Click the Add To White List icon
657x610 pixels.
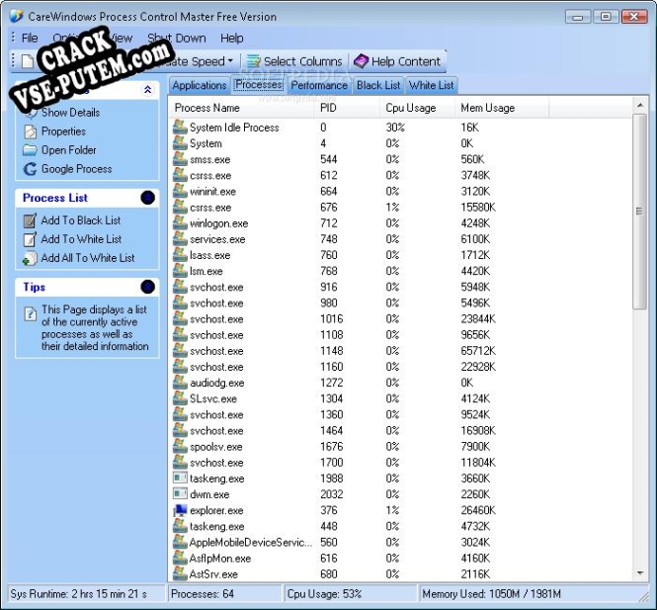click(x=30, y=239)
